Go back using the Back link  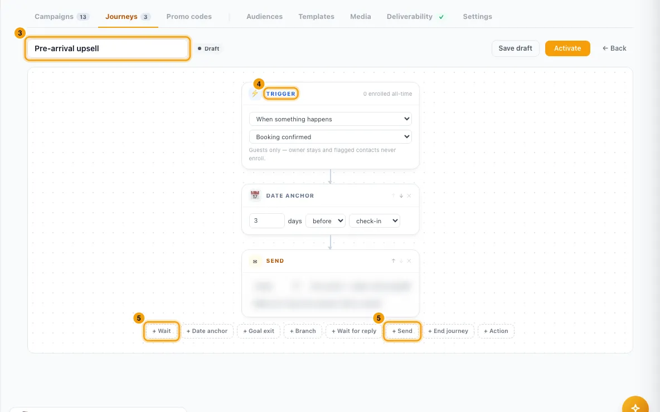point(614,48)
